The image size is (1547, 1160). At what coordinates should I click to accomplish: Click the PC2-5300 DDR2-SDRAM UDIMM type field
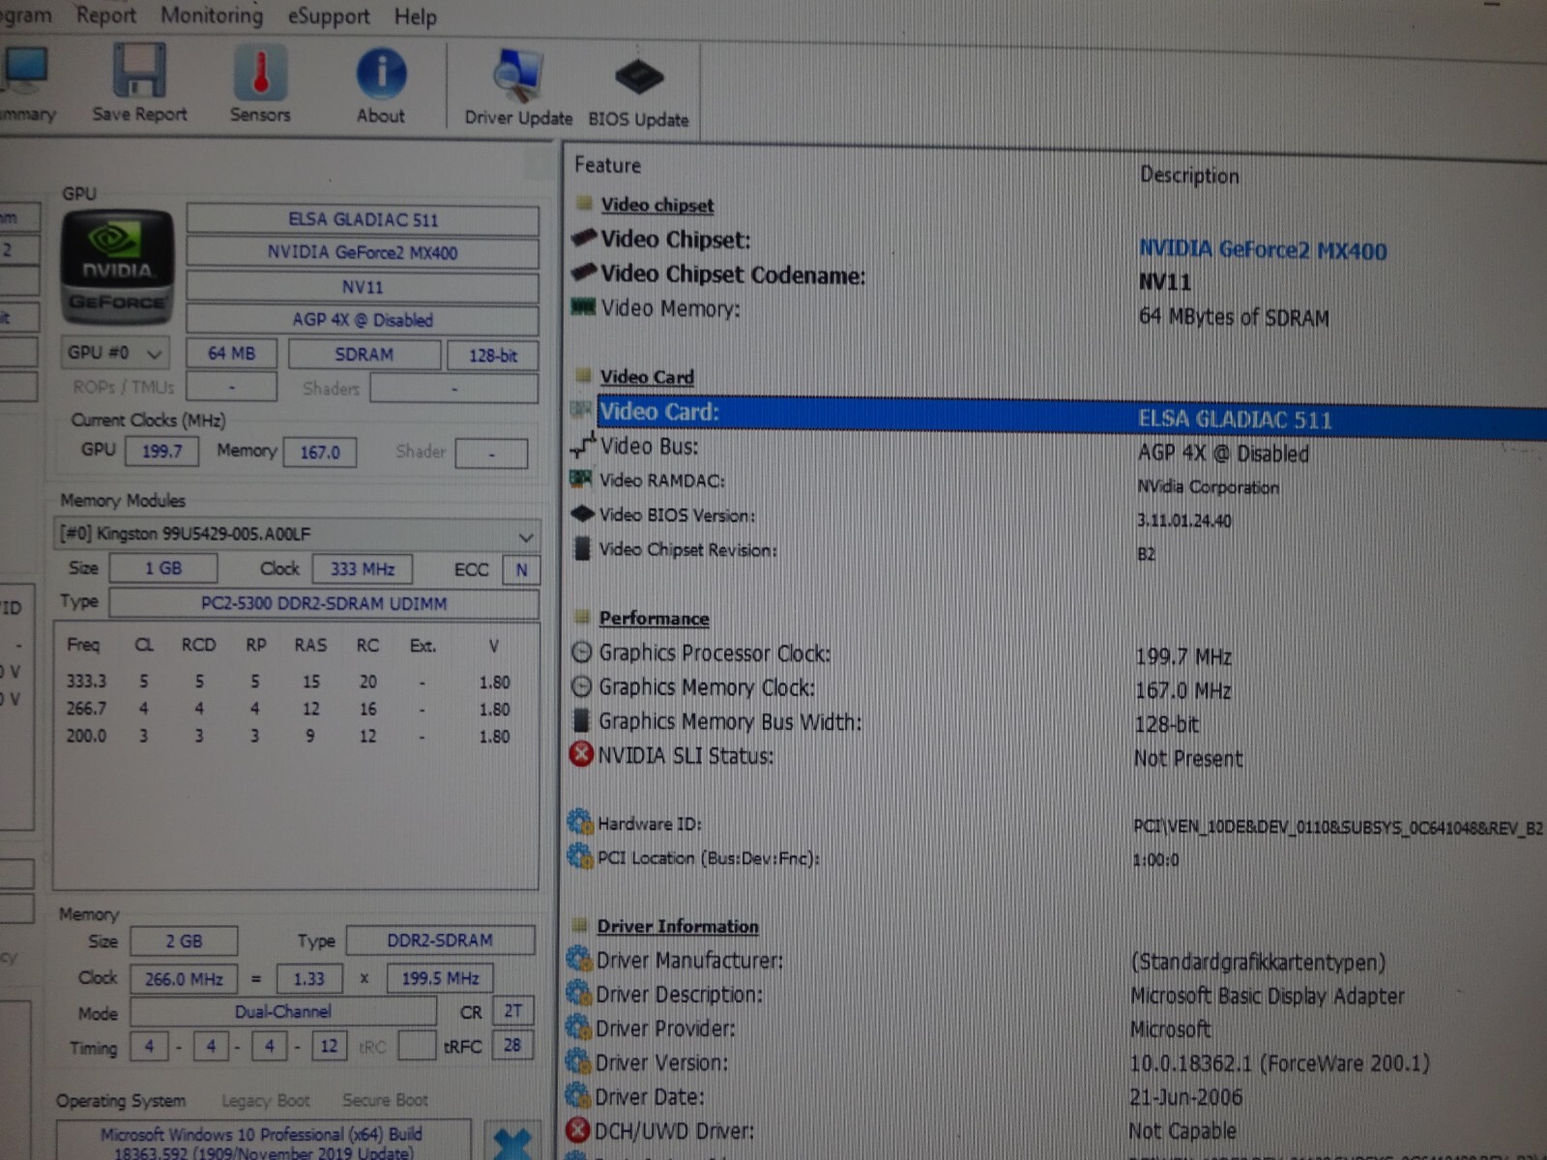[x=324, y=603]
